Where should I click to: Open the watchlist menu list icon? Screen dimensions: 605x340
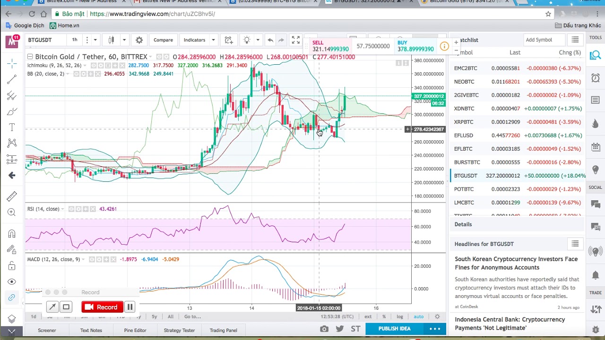click(x=575, y=40)
